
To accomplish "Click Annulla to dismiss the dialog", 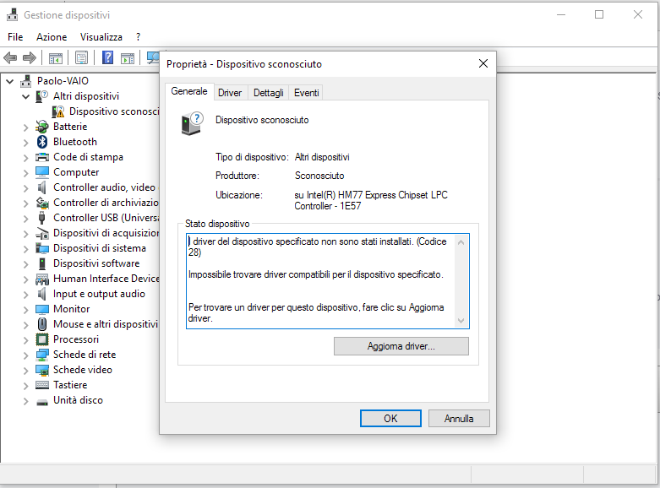I will [x=459, y=418].
